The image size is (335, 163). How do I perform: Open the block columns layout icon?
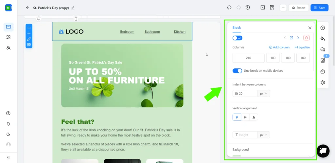29,45
